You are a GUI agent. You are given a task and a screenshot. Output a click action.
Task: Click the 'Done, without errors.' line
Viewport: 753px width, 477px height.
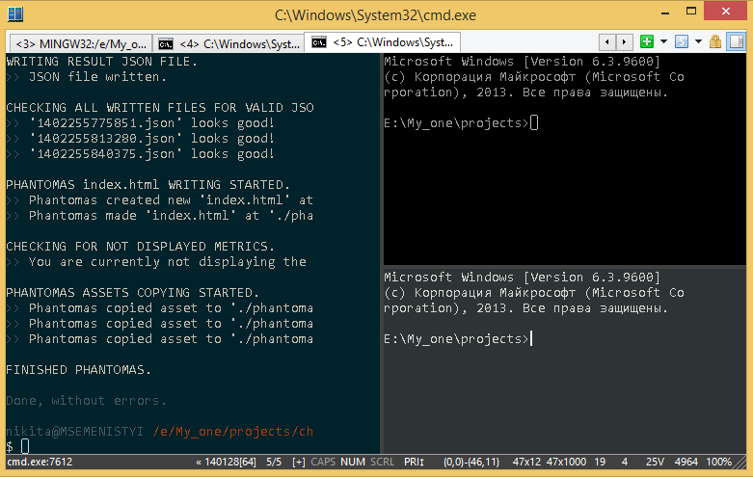pos(87,401)
